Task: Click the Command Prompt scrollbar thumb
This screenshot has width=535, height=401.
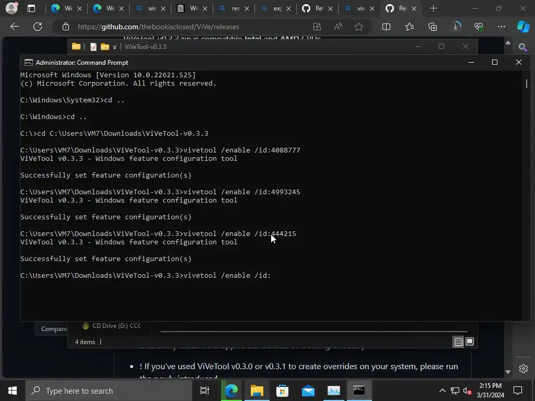Action: pos(527,84)
